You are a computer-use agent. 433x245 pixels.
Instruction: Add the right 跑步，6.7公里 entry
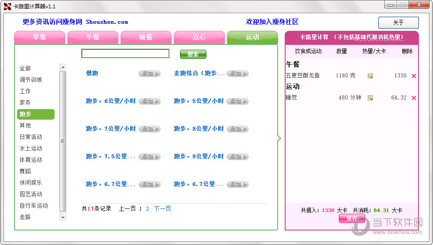pos(238,184)
